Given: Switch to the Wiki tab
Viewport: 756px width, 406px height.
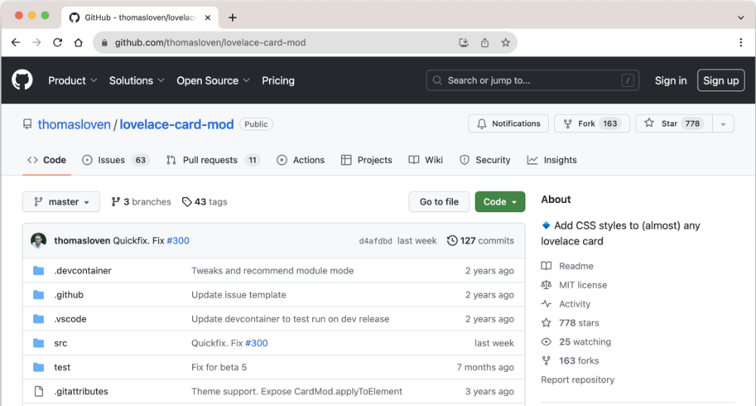Looking at the screenshot, I should [426, 160].
